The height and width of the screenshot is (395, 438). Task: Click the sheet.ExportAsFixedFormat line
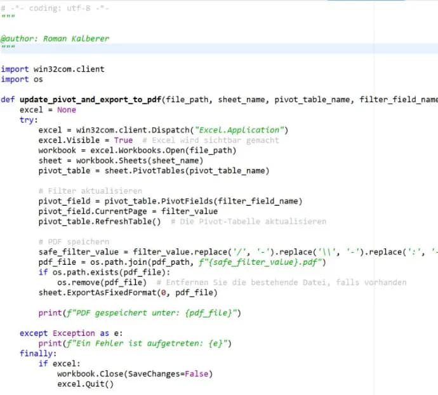pos(128,293)
